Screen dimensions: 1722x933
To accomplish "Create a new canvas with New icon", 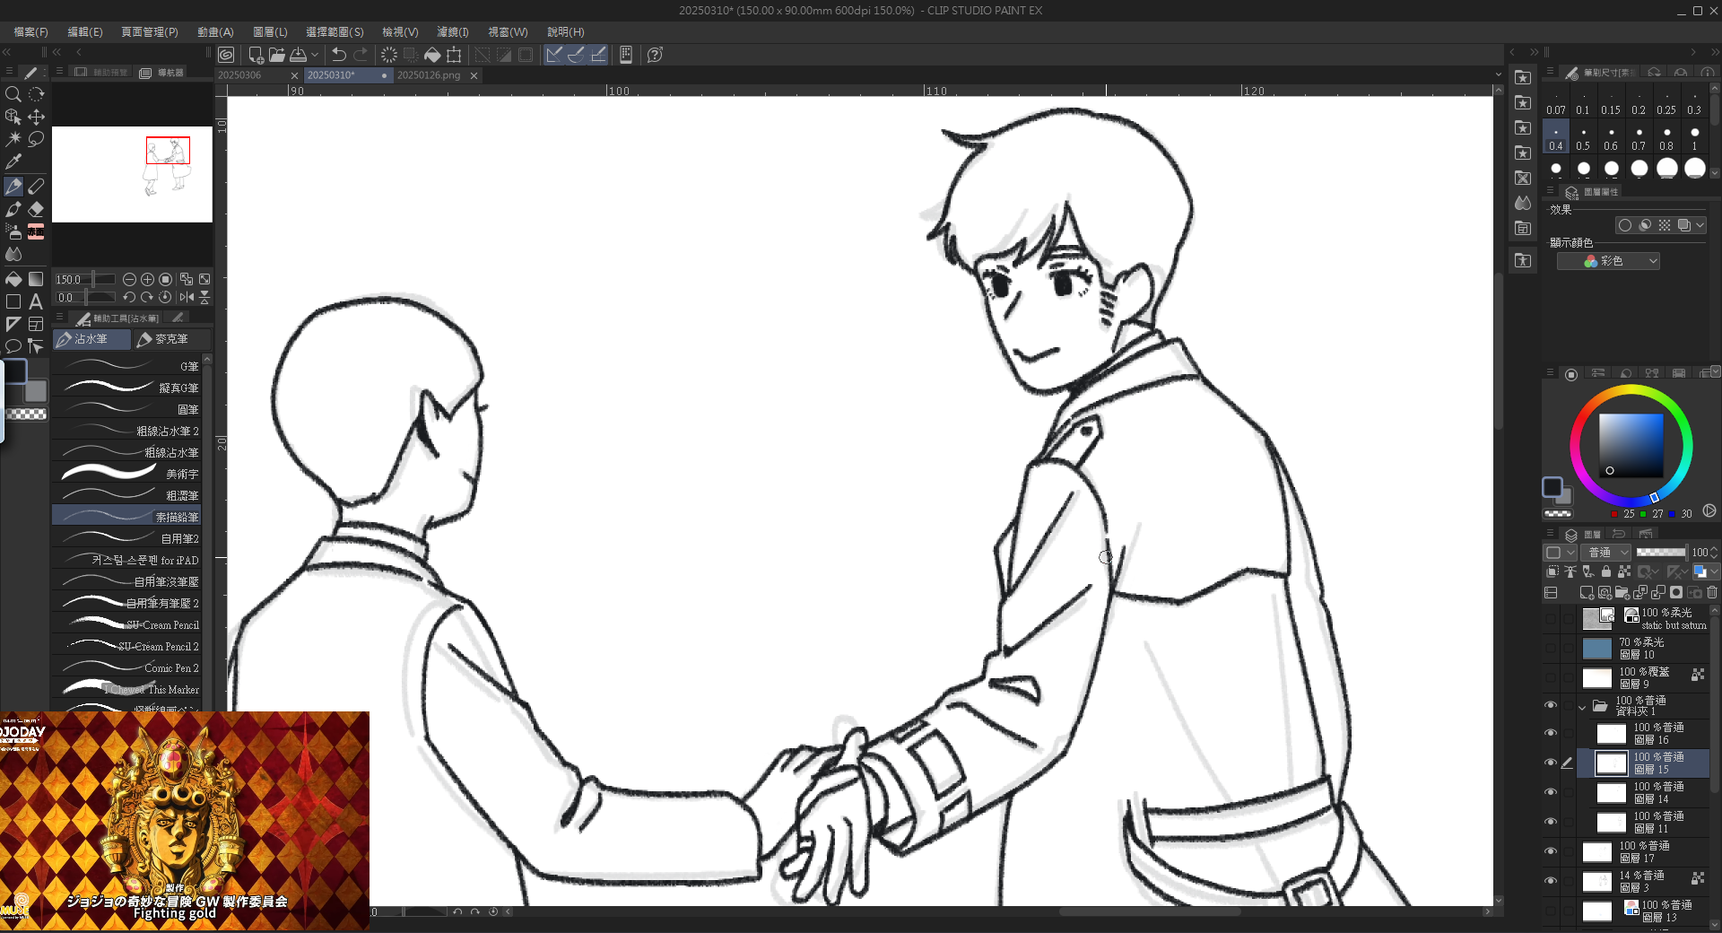I will point(256,55).
